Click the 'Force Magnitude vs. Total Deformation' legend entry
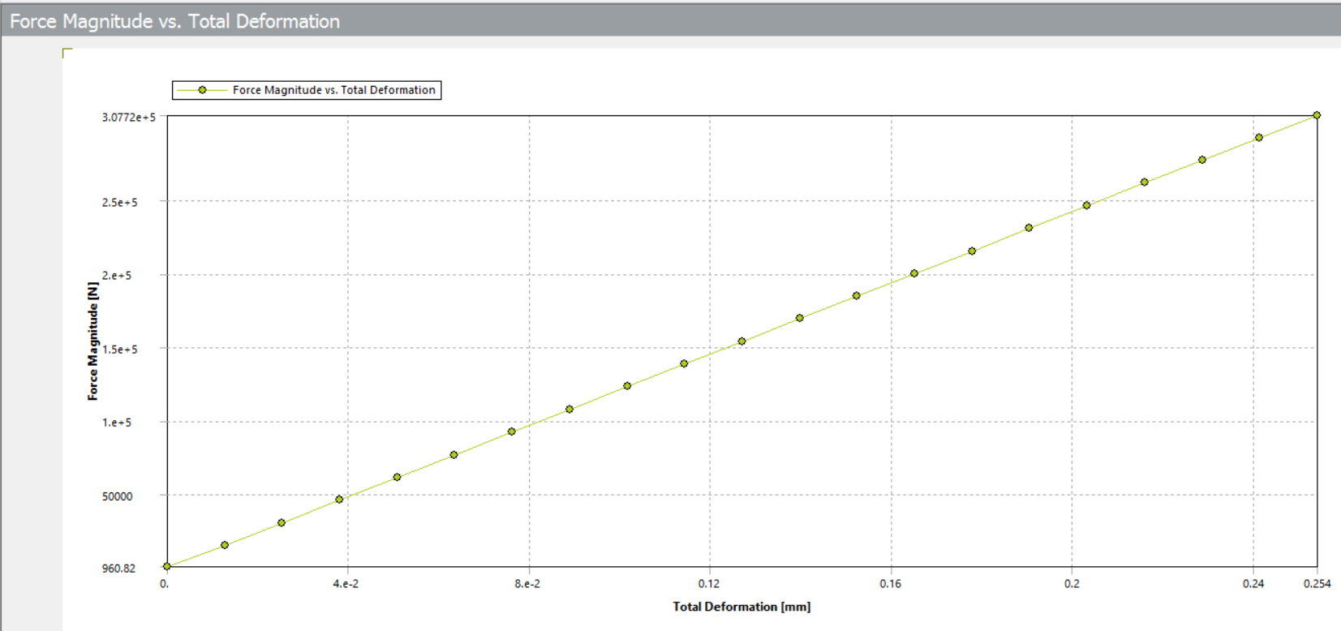 coord(307,90)
